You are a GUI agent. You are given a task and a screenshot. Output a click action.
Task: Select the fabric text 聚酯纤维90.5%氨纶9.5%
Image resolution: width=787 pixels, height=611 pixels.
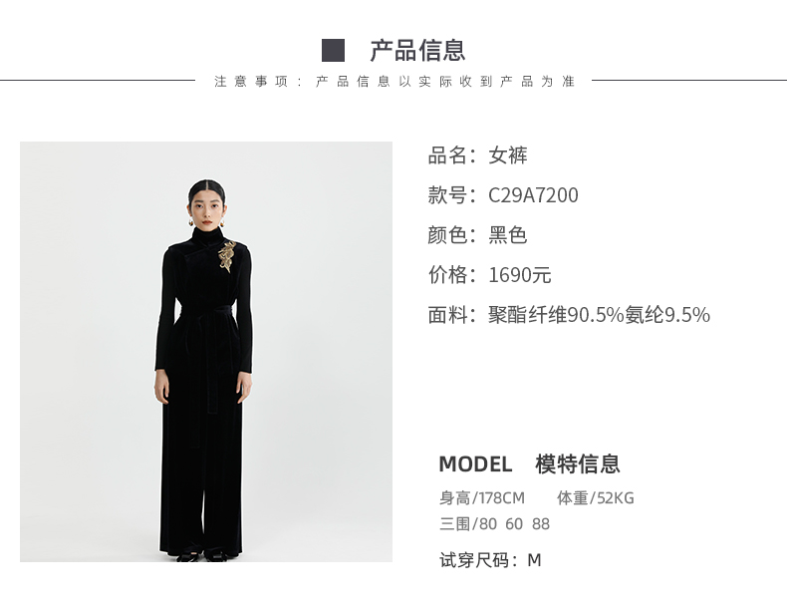coord(600,315)
